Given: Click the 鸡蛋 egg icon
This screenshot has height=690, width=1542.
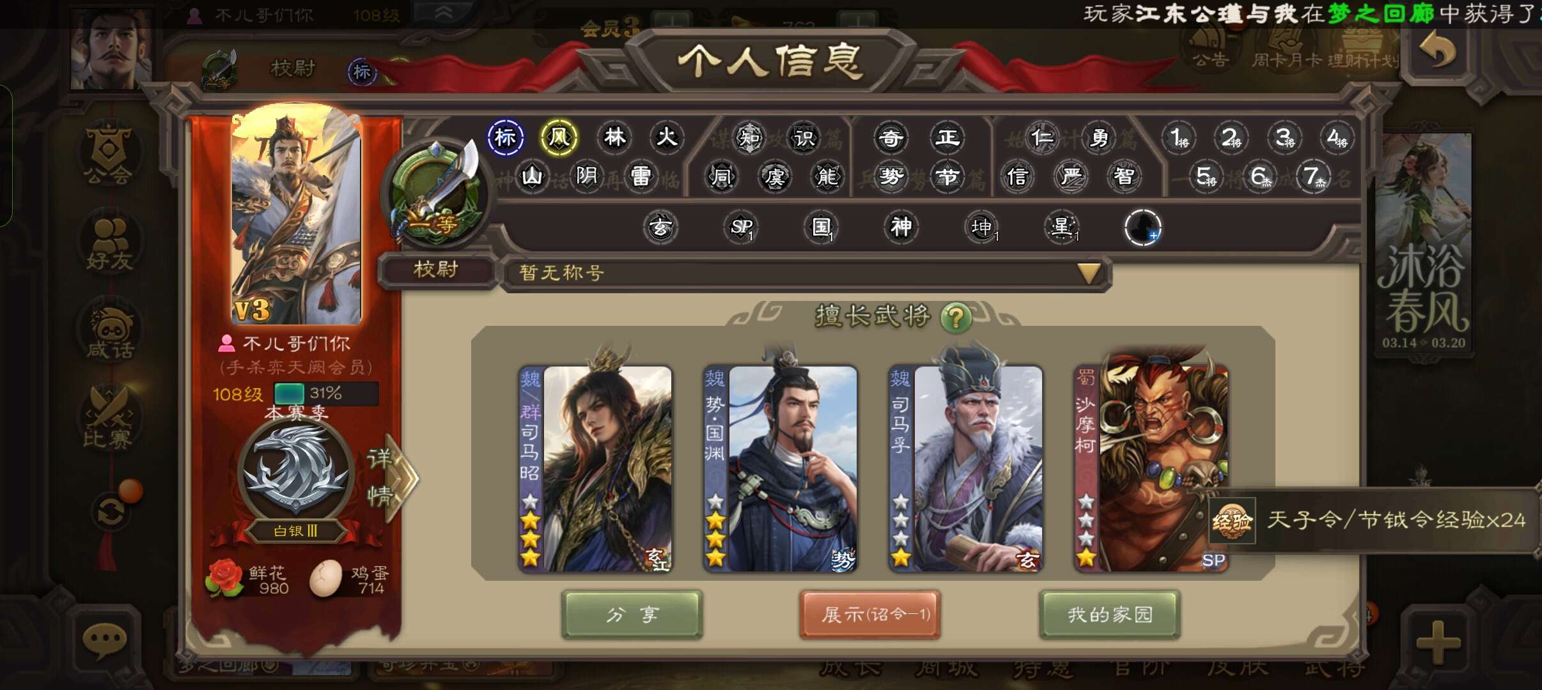Looking at the screenshot, I should click(326, 578).
